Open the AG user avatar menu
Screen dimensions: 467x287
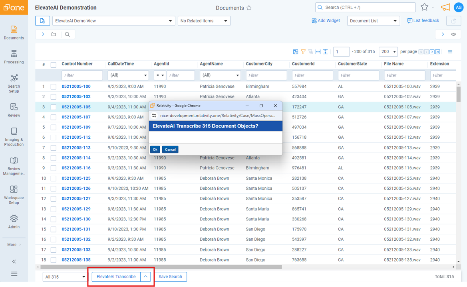click(x=459, y=8)
